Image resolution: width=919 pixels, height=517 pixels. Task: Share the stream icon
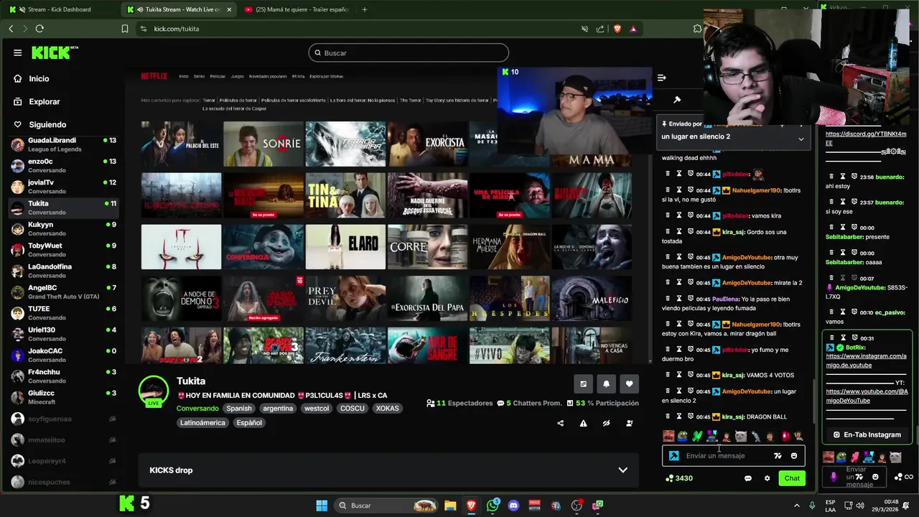click(560, 423)
